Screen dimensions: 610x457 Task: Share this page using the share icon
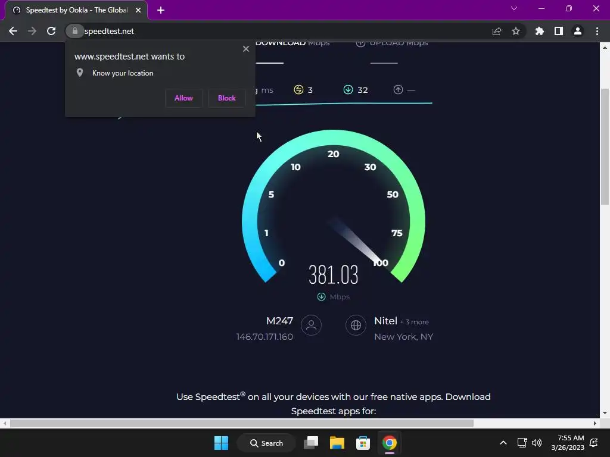[497, 31]
